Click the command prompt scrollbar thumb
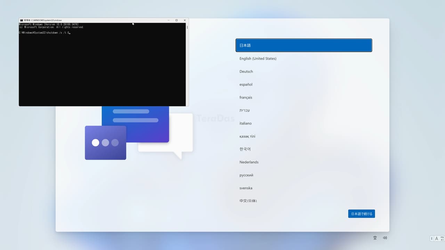Viewport: 445px width, 250px height. coord(187,27)
